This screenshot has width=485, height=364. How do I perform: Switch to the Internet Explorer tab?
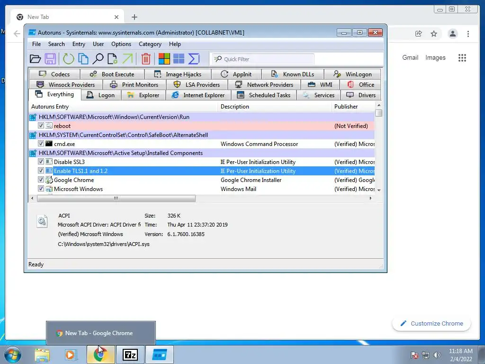pos(198,95)
